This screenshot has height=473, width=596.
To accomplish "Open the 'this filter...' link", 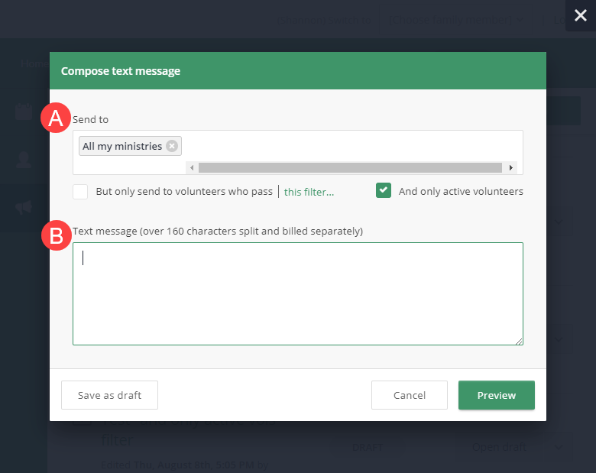I will coord(309,193).
